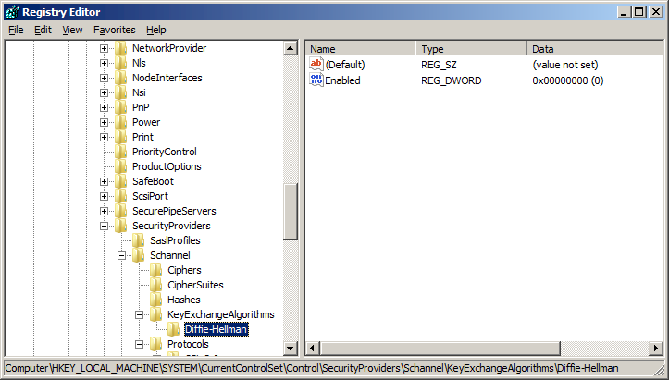This screenshot has width=669, height=380.
Task: Sort values by Name column header
Action: click(x=361, y=48)
